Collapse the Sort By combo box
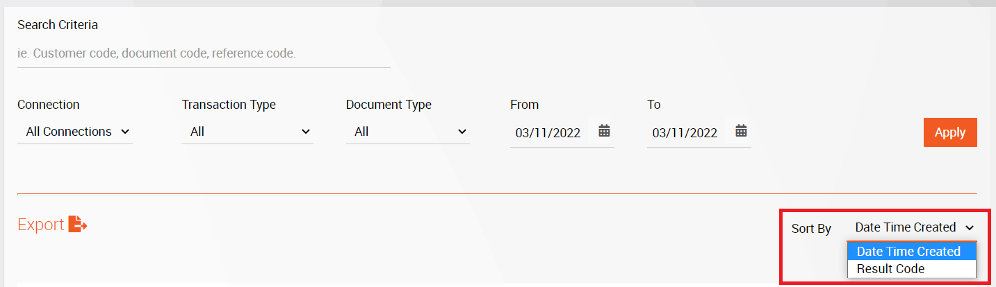 [x=912, y=227]
